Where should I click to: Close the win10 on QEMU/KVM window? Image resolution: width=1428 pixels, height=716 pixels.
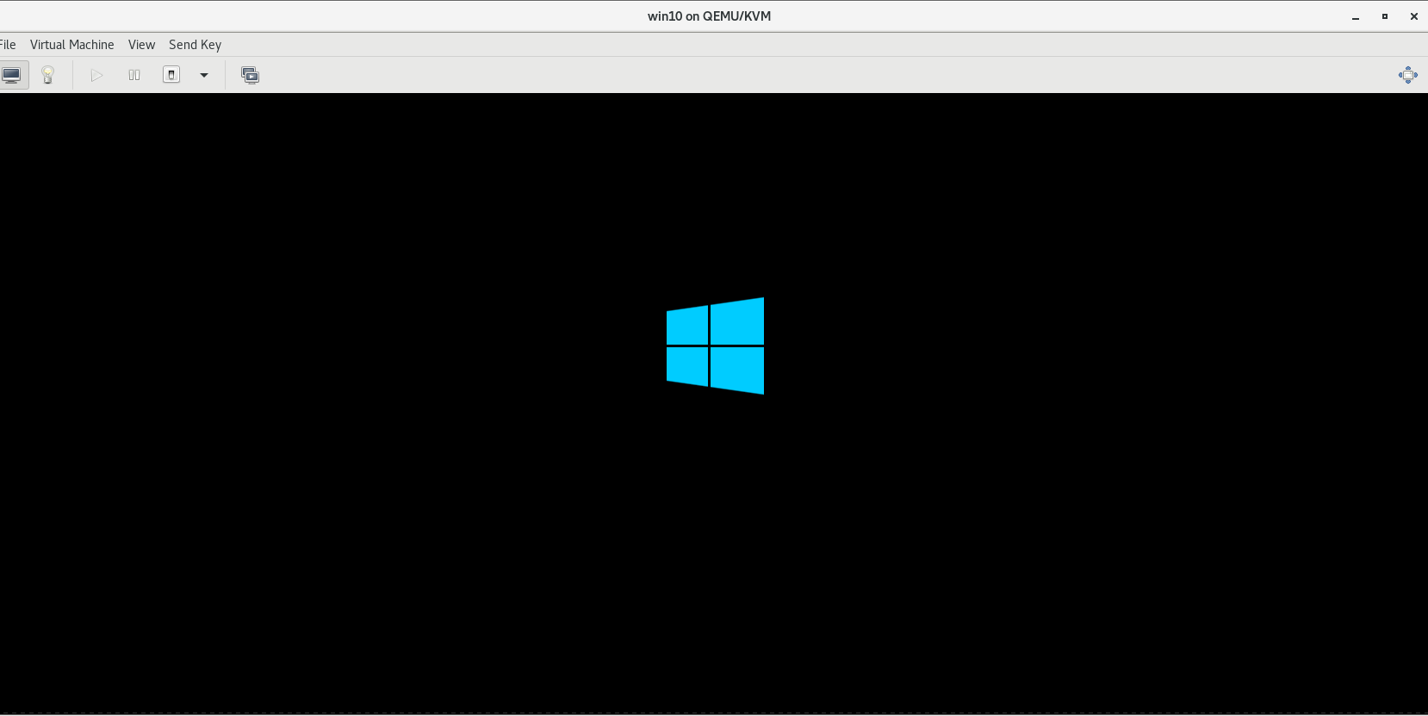click(1414, 16)
